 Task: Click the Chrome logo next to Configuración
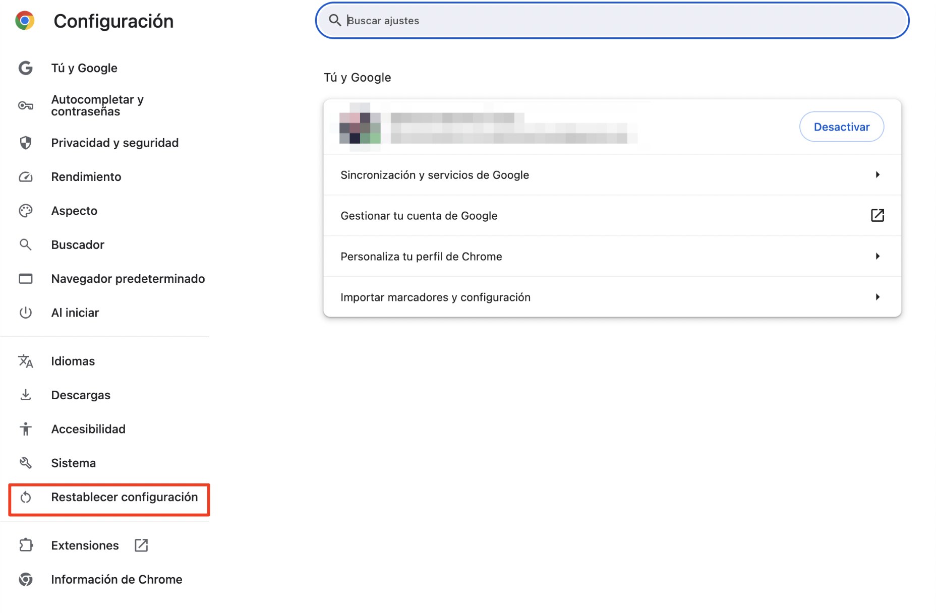[x=24, y=21]
